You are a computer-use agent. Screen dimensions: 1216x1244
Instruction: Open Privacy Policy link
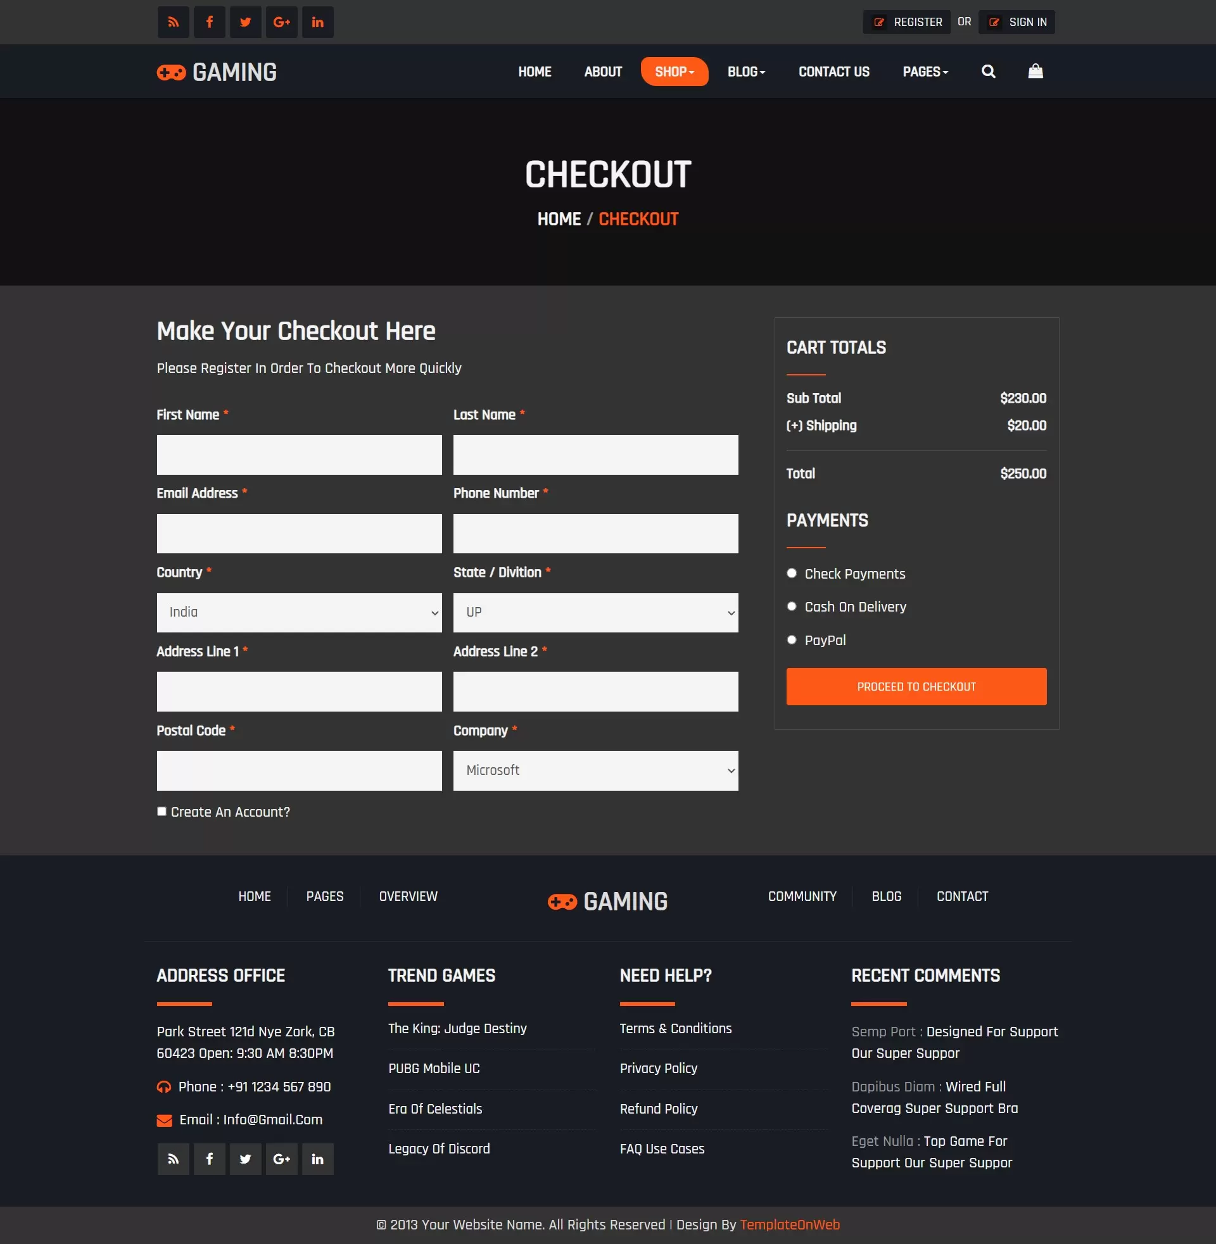(659, 1069)
